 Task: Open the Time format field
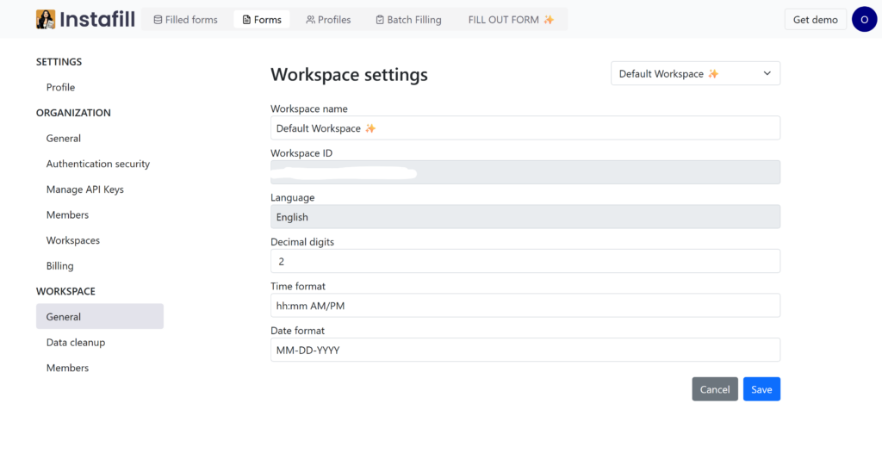coord(525,306)
